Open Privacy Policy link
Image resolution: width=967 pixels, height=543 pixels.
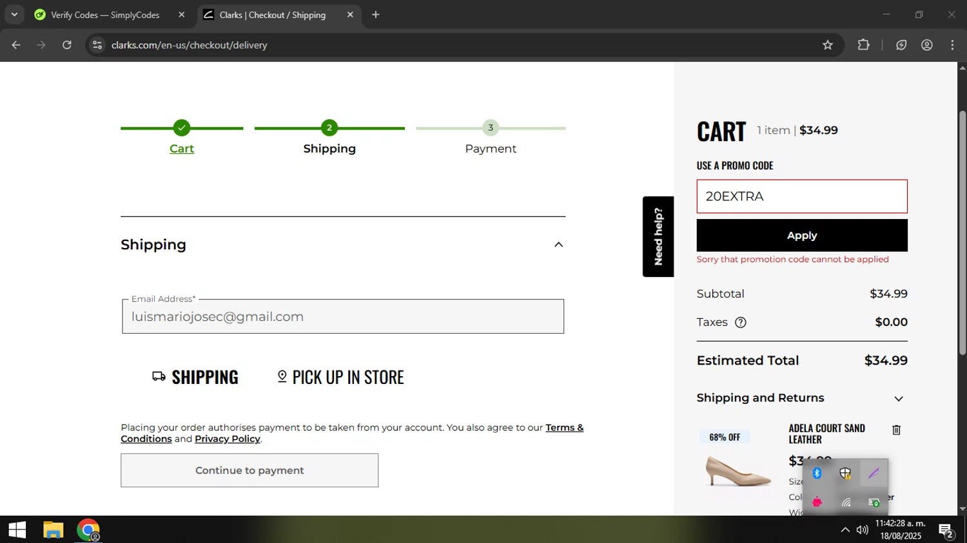[228, 439]
